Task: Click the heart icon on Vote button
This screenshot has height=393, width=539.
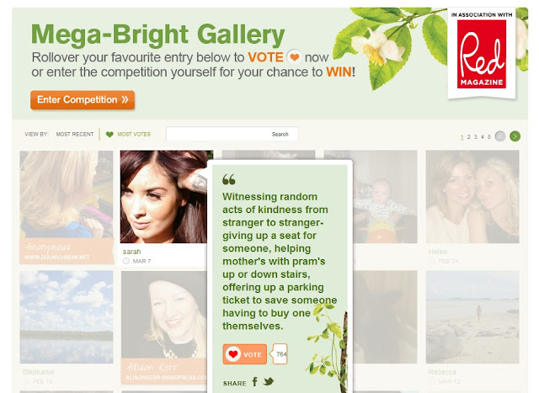Action: coord(233,354)
